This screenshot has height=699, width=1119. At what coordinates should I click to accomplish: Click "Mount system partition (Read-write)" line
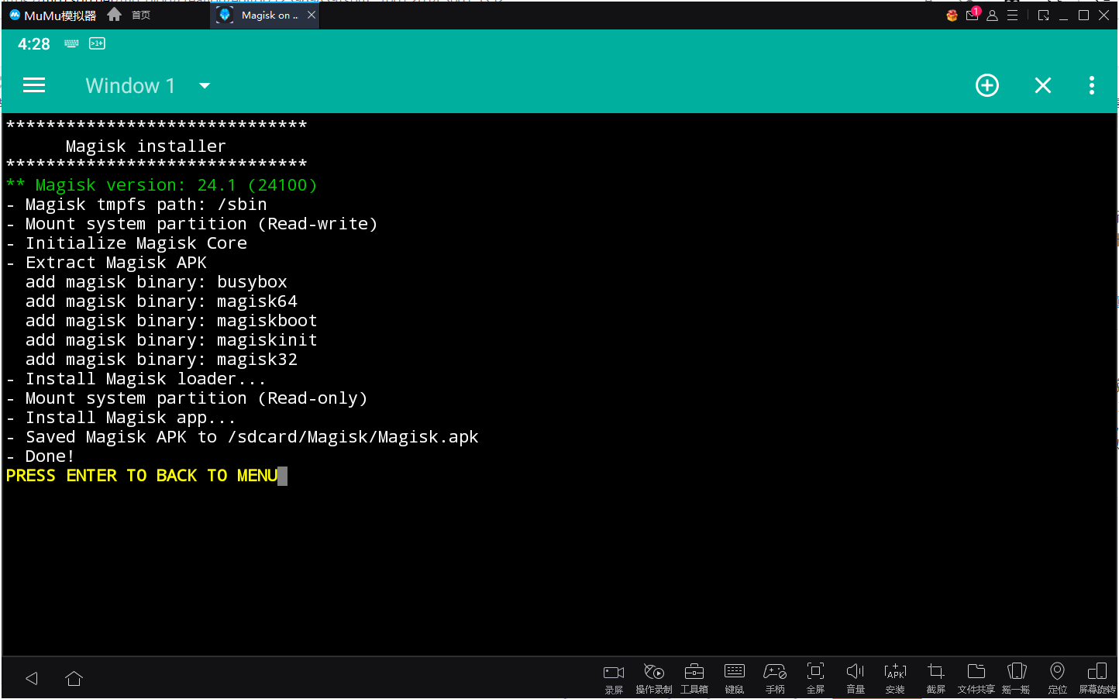pyautogui.click(x=192, y=224)
